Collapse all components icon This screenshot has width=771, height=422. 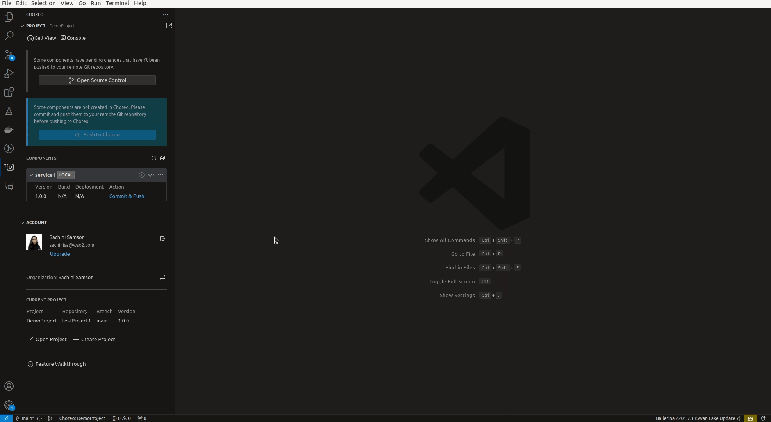pos(162,158)
